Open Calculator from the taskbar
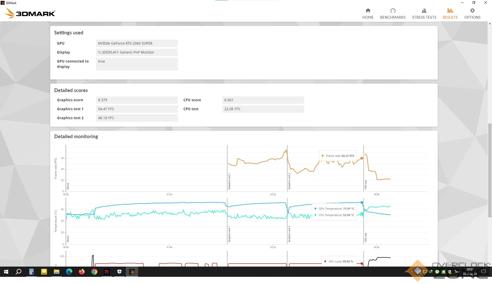Screen dimensions: 492x284 point(31,272)
